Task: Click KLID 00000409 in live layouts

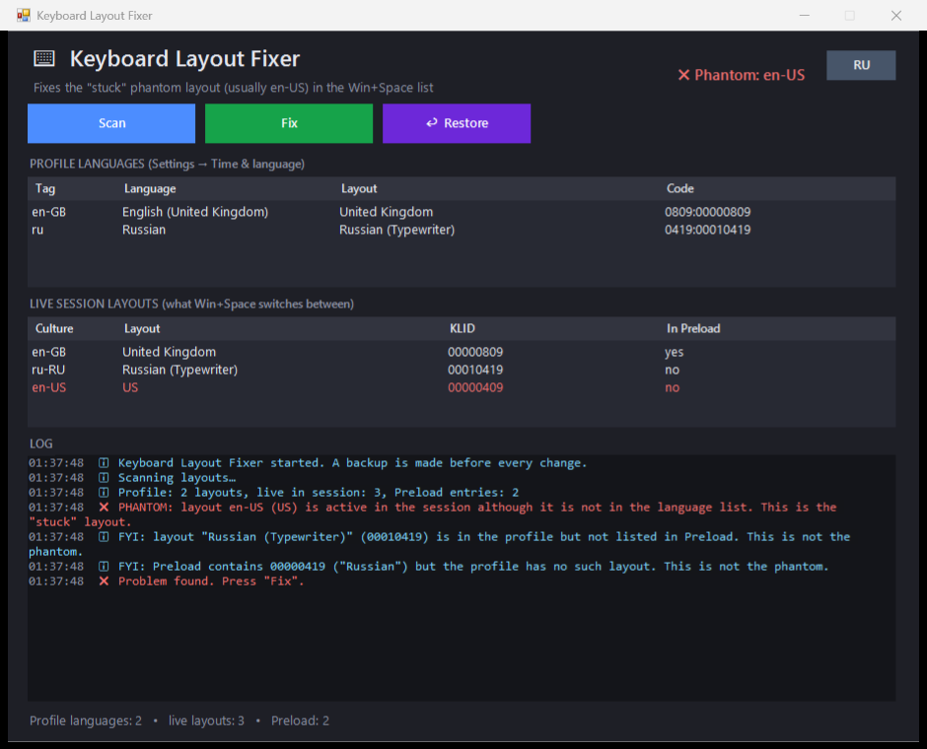Action: (x=475, y=387)
